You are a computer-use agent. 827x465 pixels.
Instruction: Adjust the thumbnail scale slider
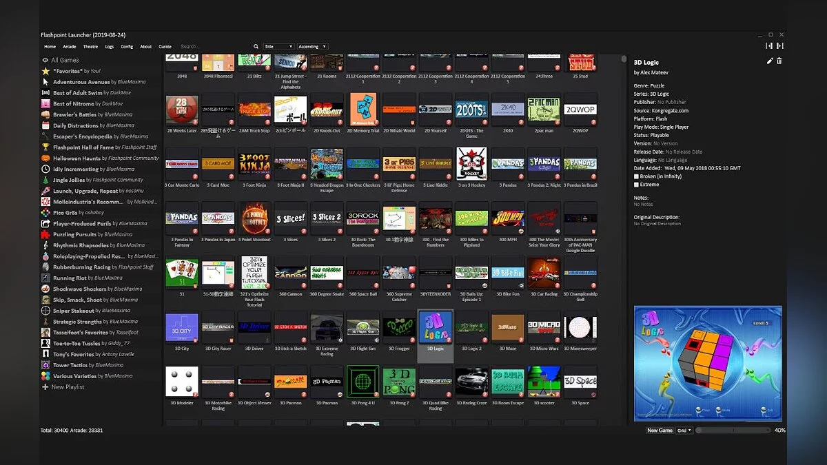(733, 430)
